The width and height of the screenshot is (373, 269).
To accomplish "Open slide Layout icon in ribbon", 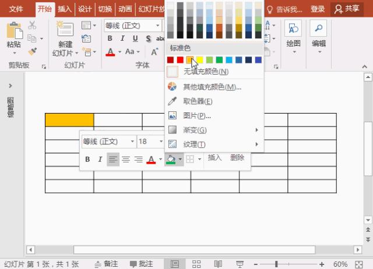I will (86, 25).
